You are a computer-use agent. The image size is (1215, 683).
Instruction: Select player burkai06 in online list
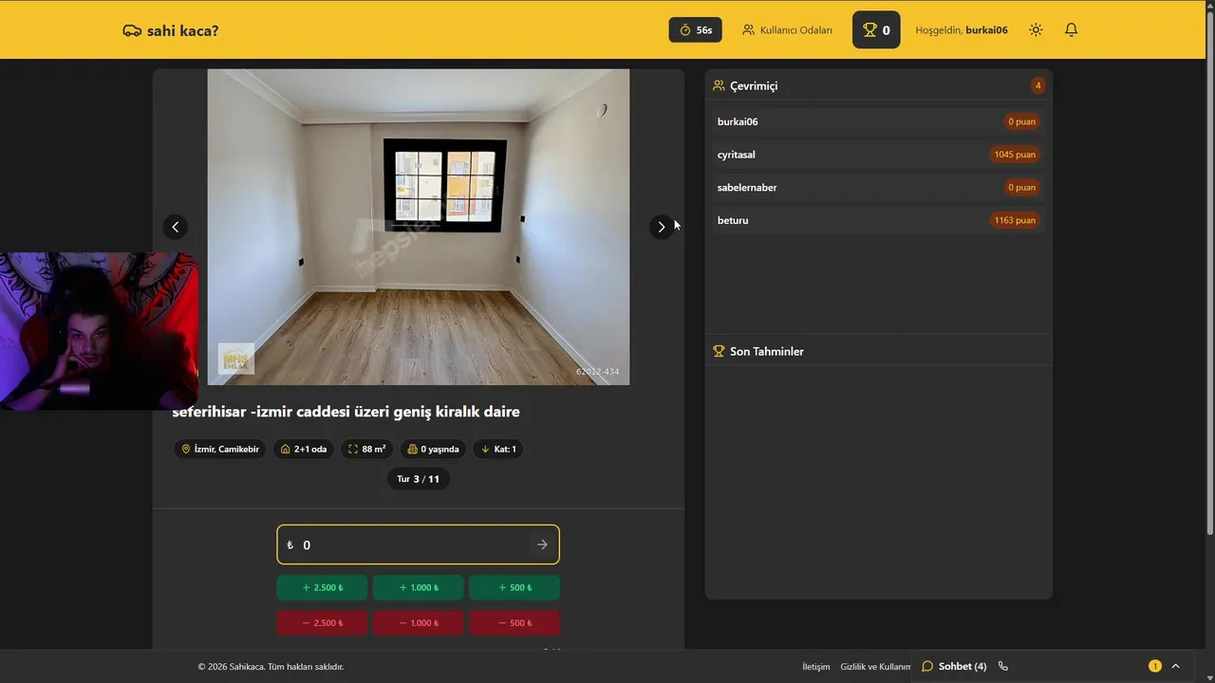(878, 121)
